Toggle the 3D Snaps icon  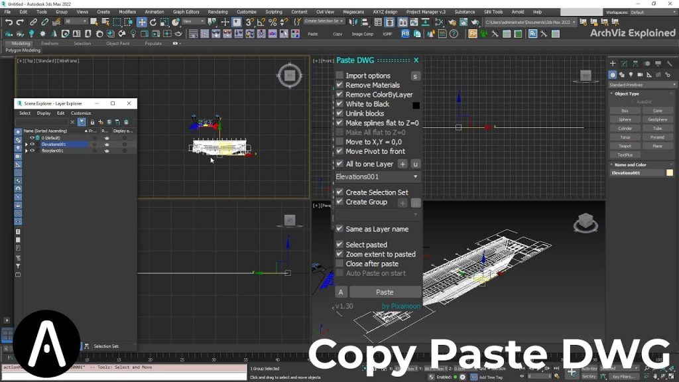click(250, 22)
